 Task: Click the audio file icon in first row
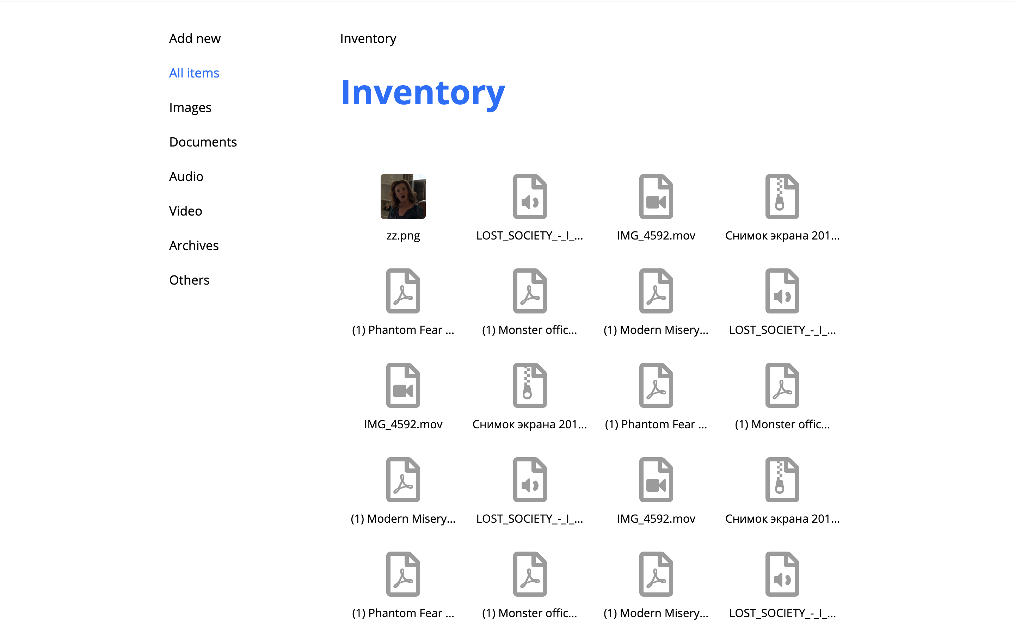tap(530, 196)
